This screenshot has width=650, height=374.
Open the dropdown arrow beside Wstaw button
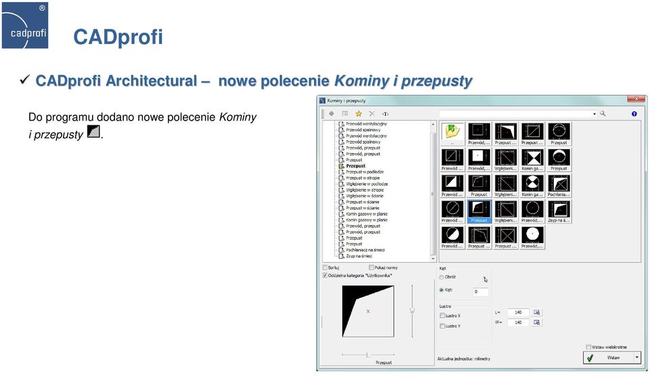point(636,358)
